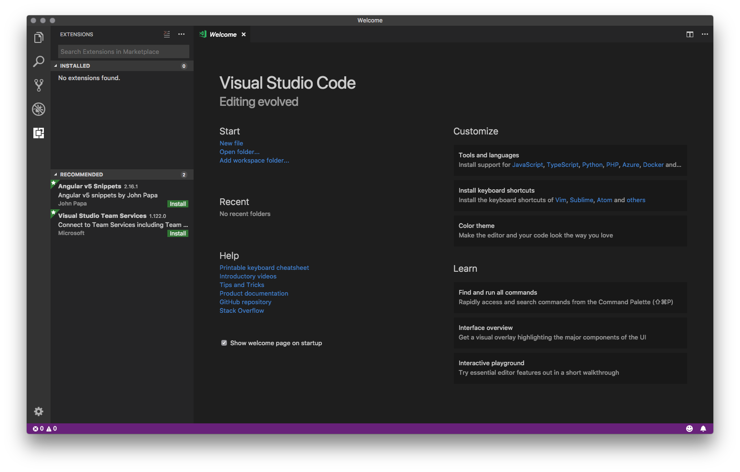The width and height of the screenshot is (740, 472).
Task: Open the Extensions panel more actions menu
Action: [181, 34]
